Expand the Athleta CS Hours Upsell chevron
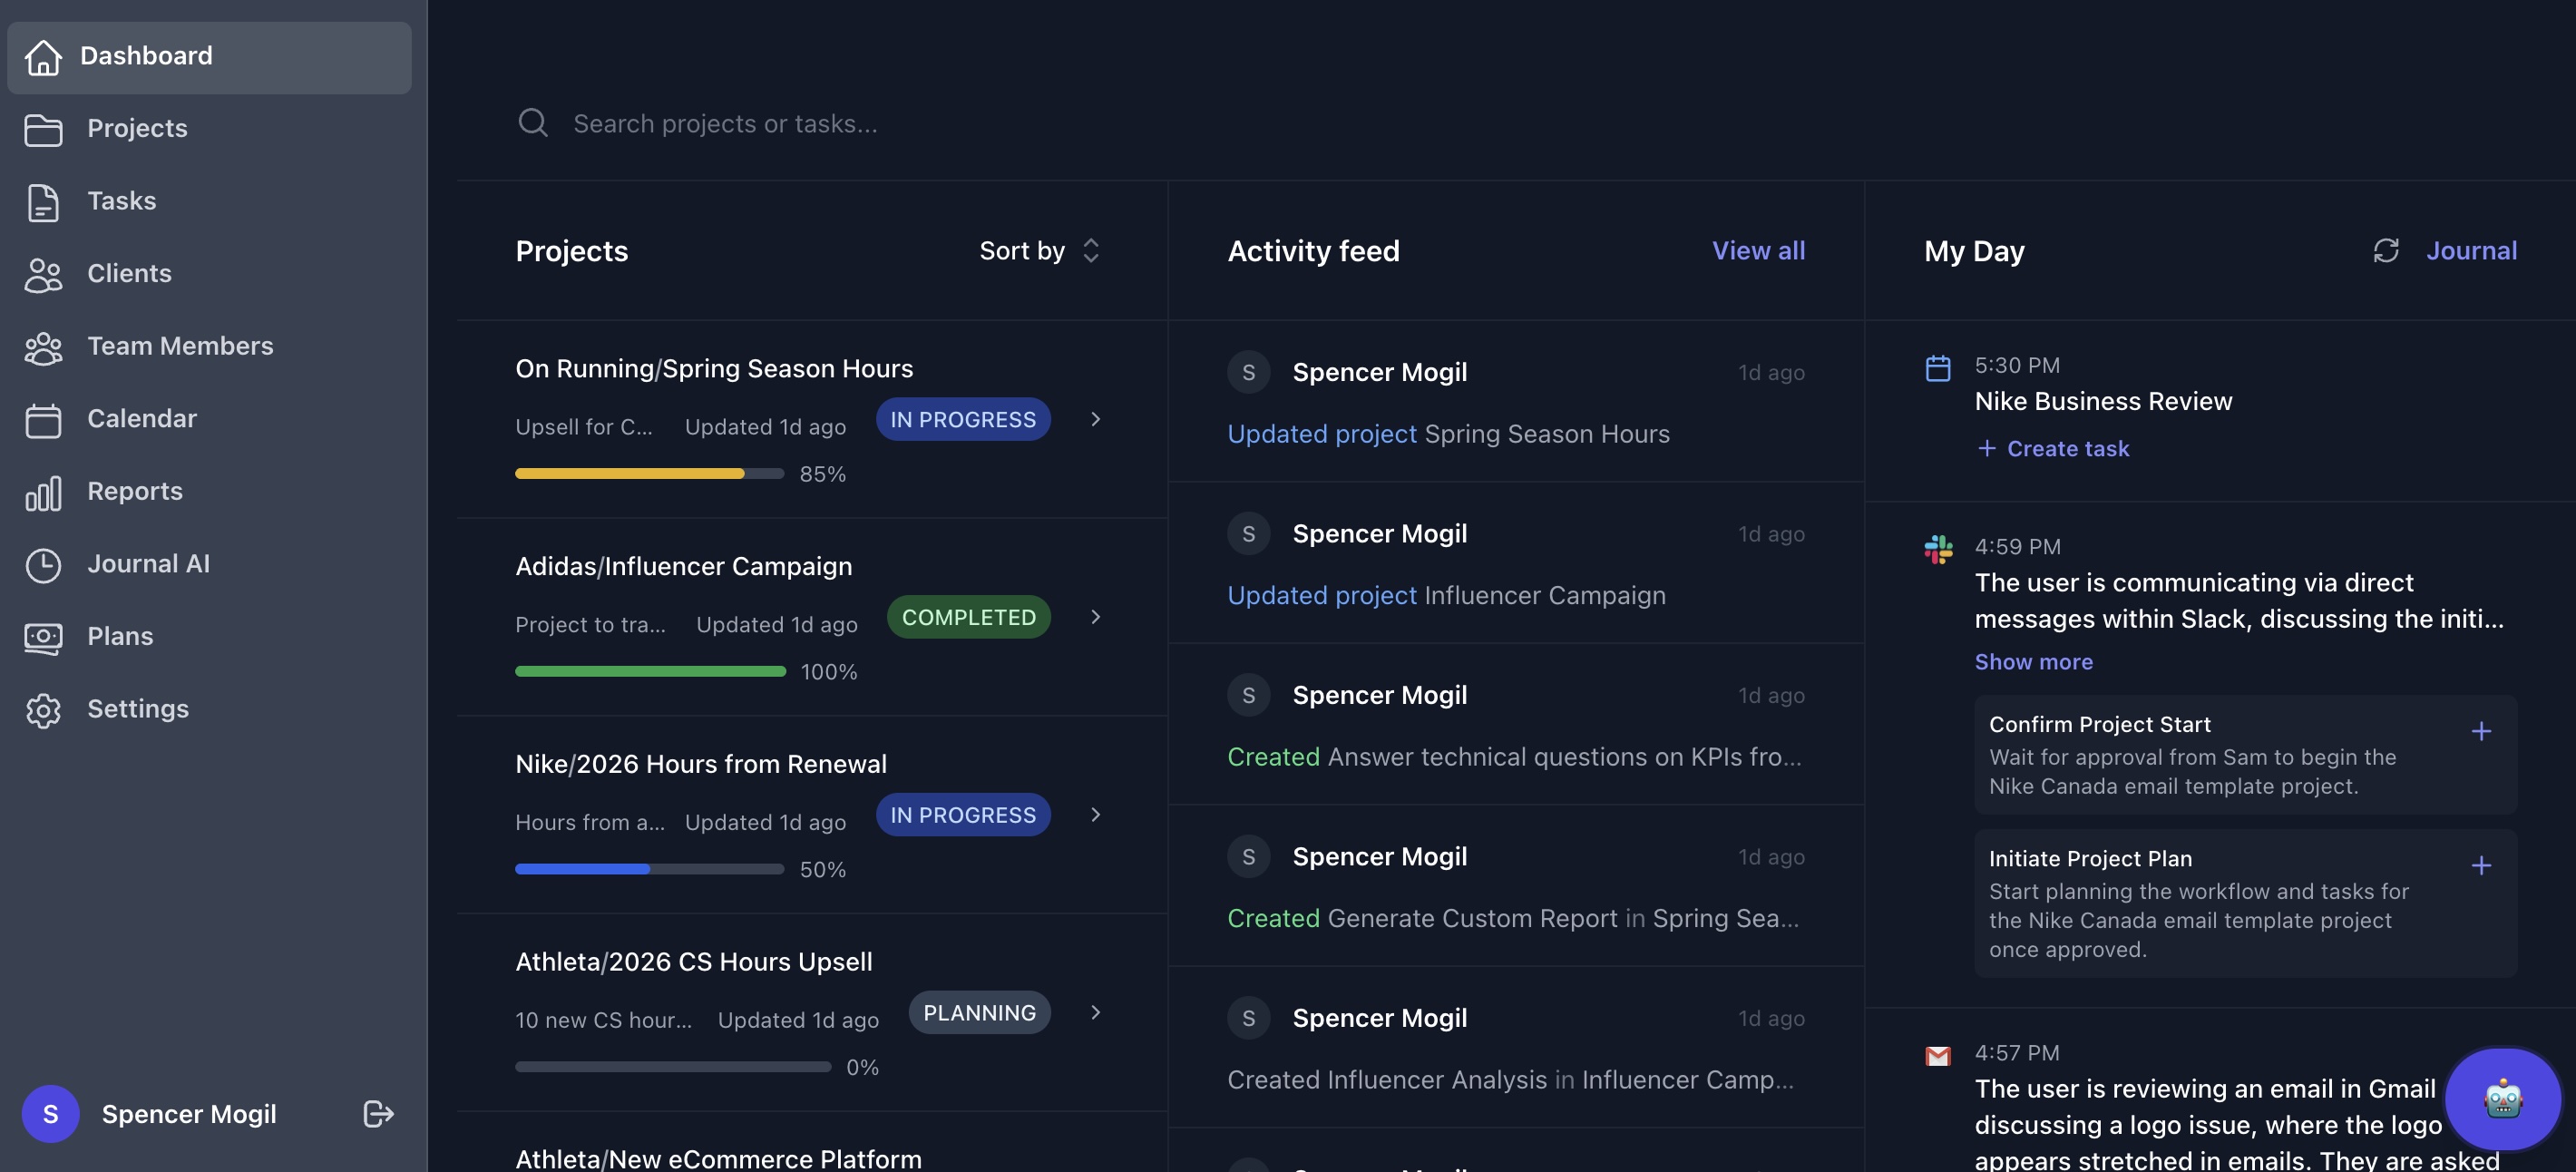 (1096, 1012)
